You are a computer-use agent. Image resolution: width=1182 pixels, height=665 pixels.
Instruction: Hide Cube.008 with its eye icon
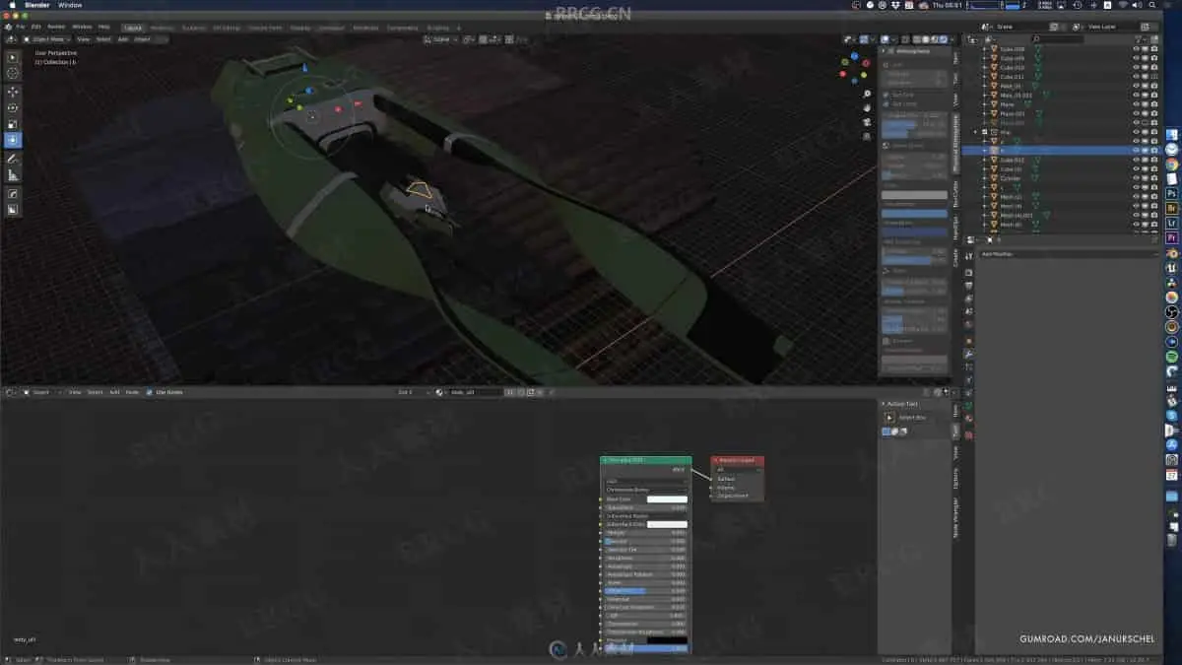pos(1136,48)
